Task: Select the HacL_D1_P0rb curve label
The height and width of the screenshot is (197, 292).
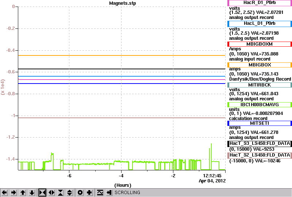Action: tap(260, 23)
